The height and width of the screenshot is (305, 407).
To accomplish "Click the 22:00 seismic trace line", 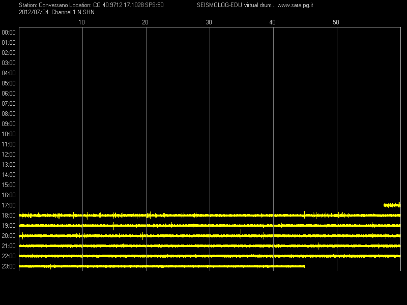I will pyautogui.click(x=210, y=256).
